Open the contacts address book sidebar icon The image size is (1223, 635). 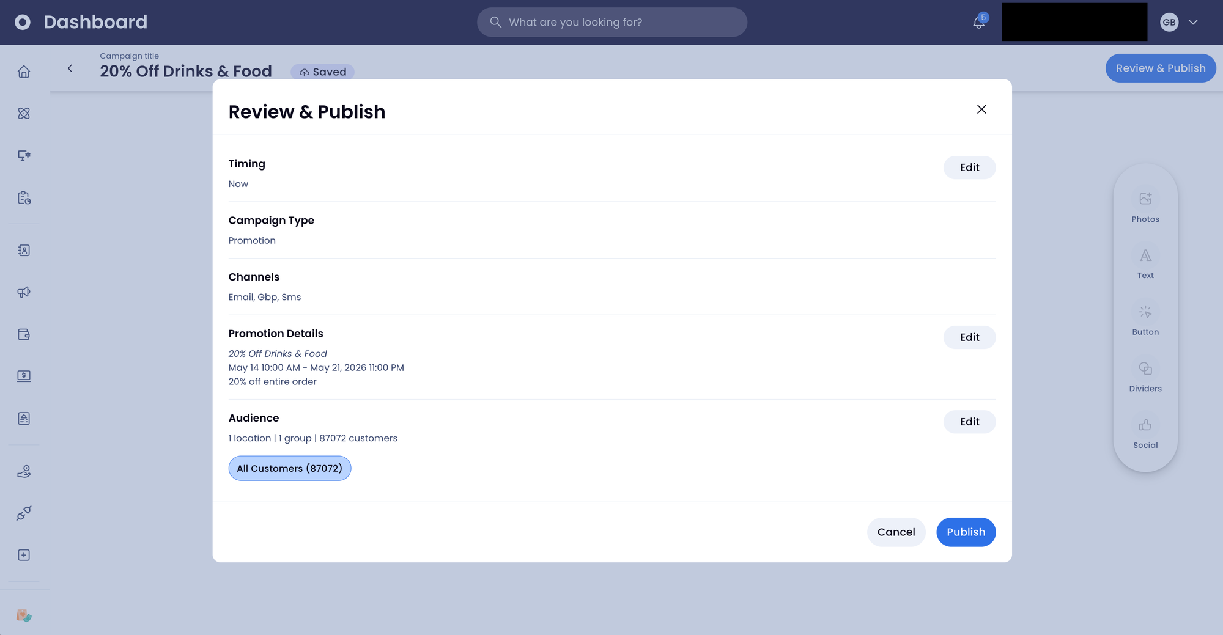[x=24, y=250]
